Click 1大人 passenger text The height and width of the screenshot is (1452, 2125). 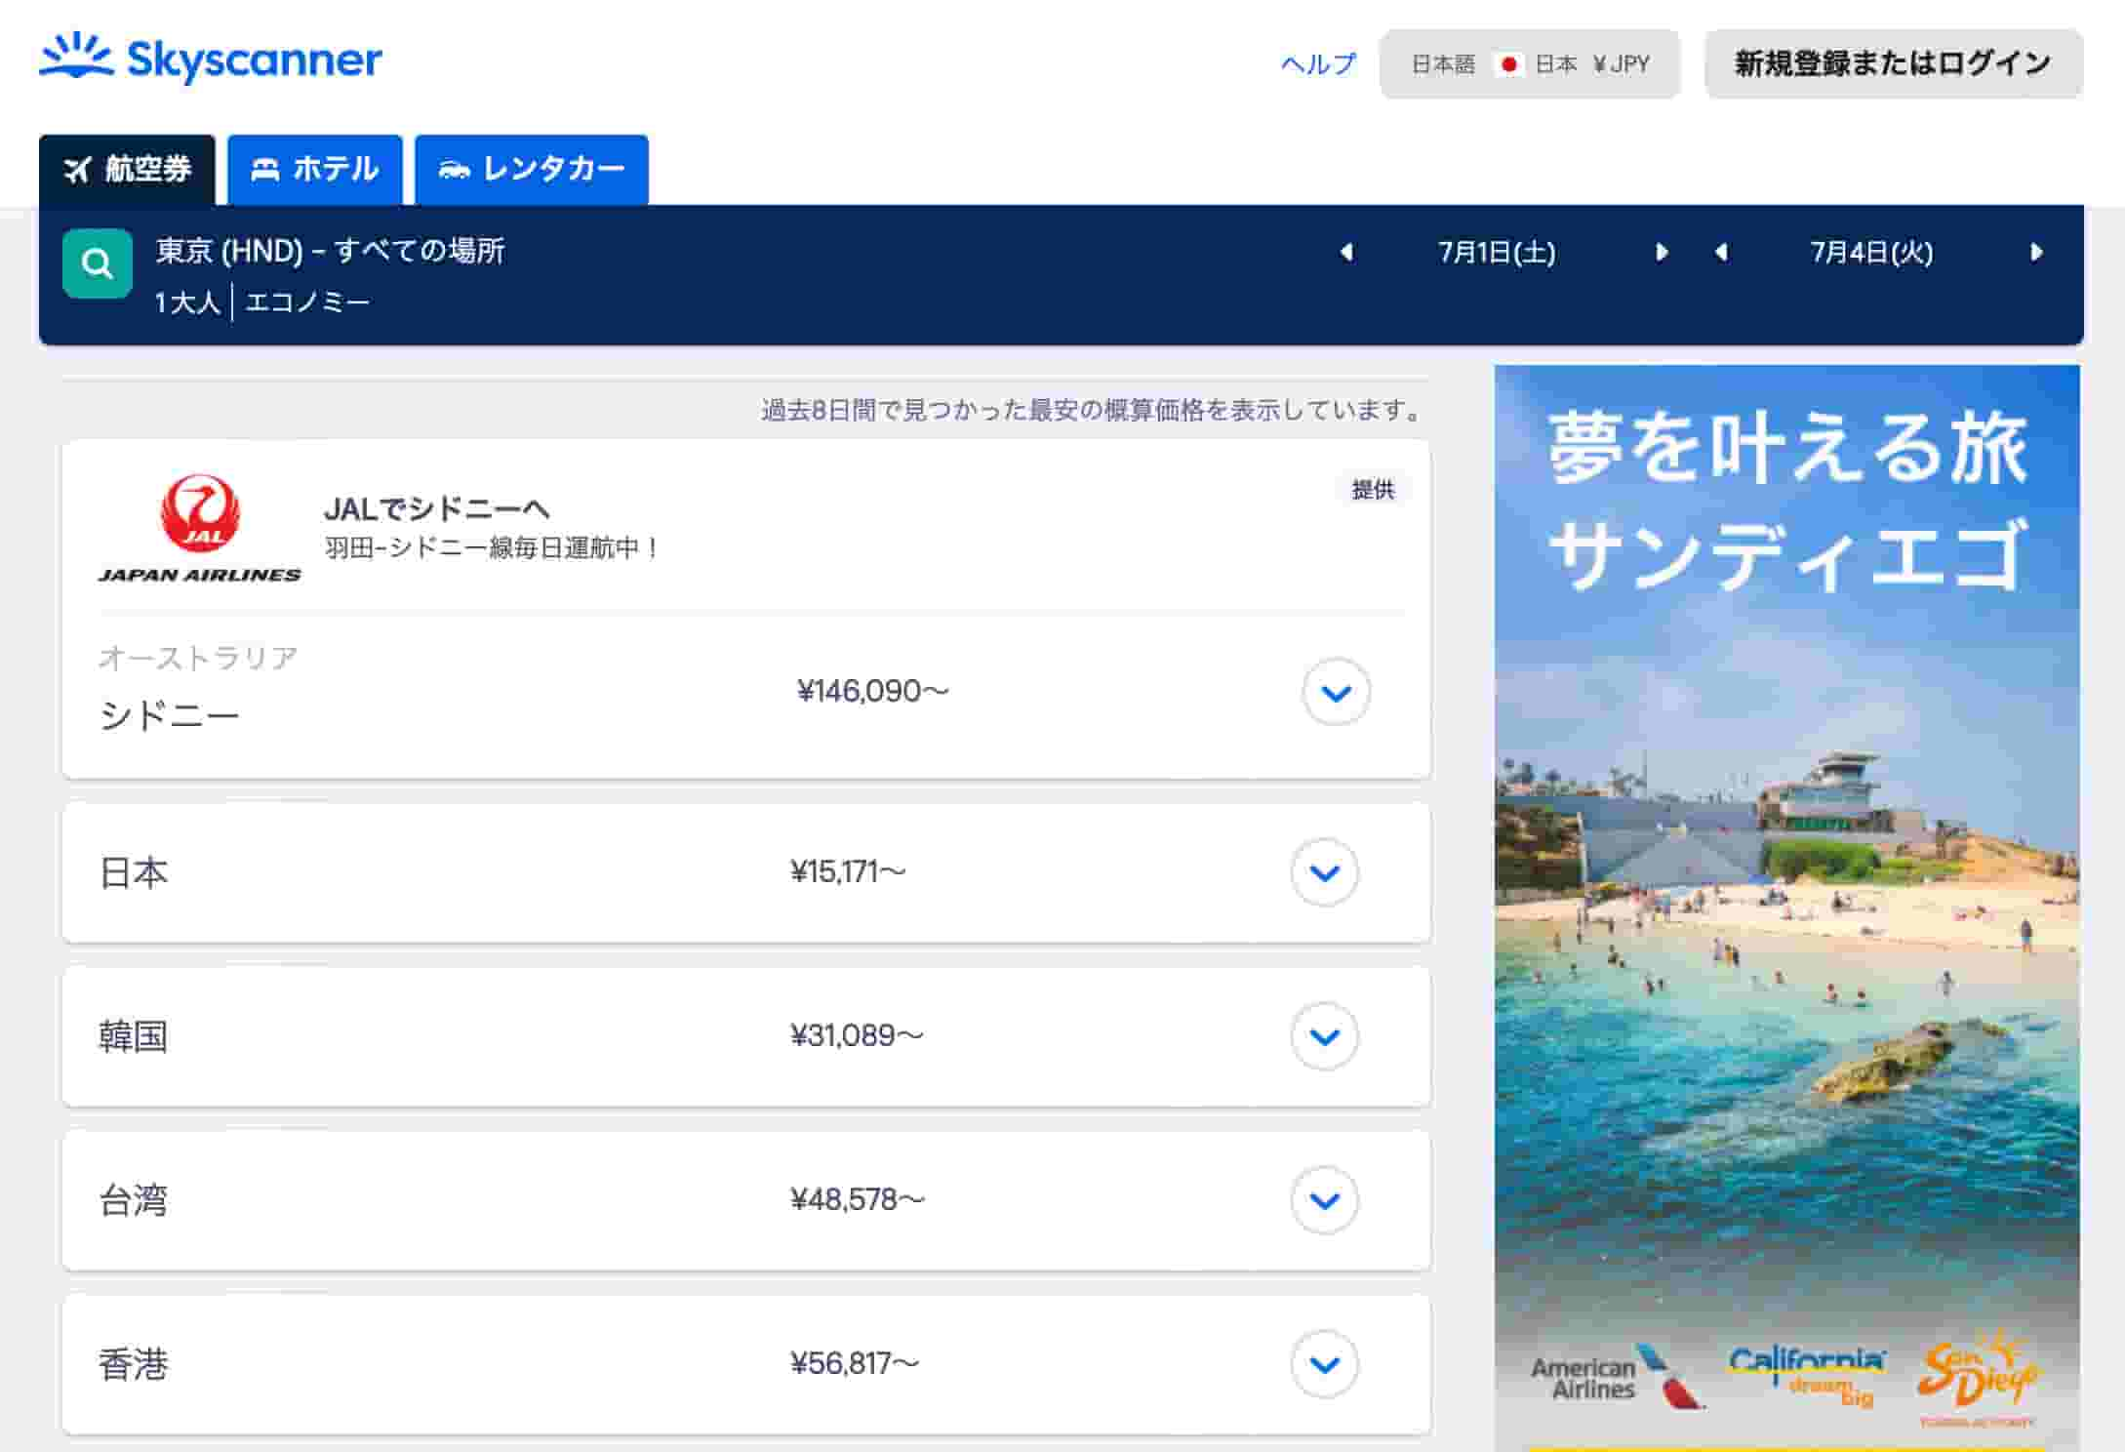coord(187,302)
